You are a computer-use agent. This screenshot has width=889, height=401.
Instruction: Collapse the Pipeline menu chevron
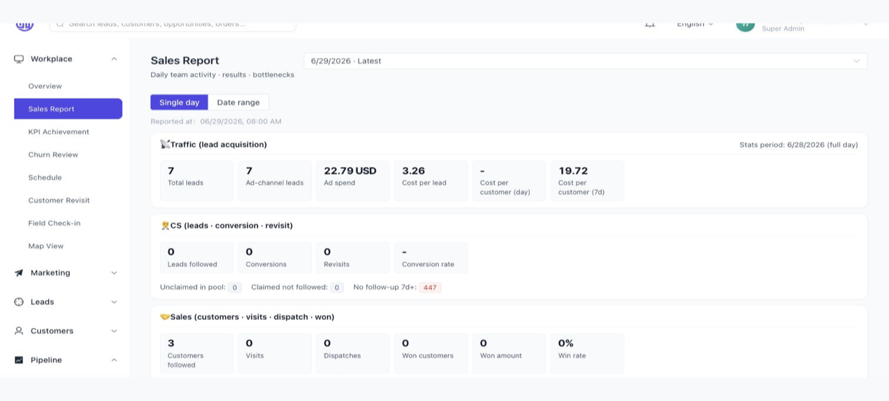tap(114, 360)
